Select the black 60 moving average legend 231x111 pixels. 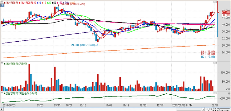54,3
